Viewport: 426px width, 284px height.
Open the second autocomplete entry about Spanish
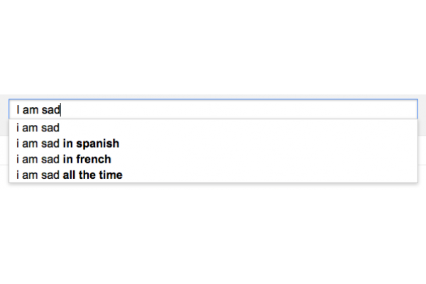213,144
